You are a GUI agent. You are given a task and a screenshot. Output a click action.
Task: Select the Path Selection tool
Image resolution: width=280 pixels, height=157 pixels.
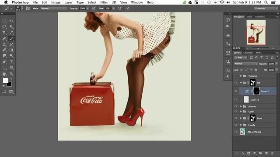4,68
